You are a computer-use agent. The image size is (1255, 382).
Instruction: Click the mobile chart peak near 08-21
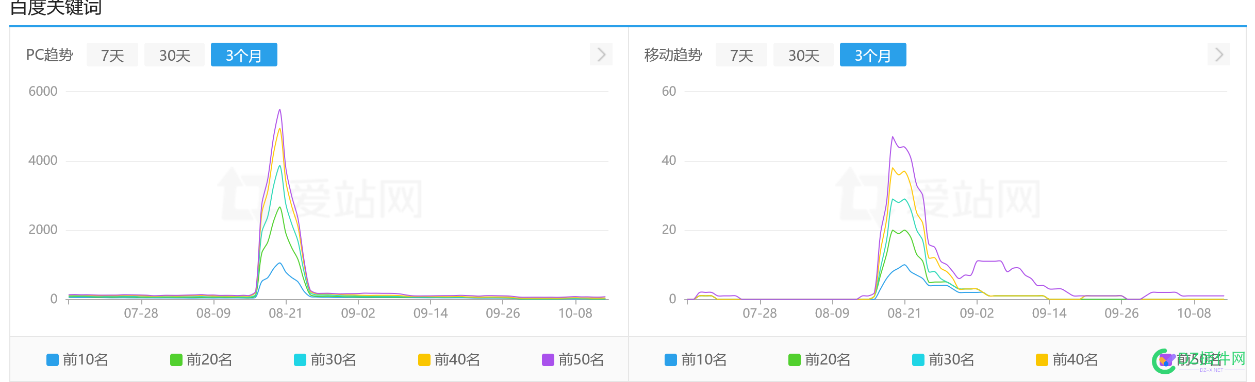893,137
